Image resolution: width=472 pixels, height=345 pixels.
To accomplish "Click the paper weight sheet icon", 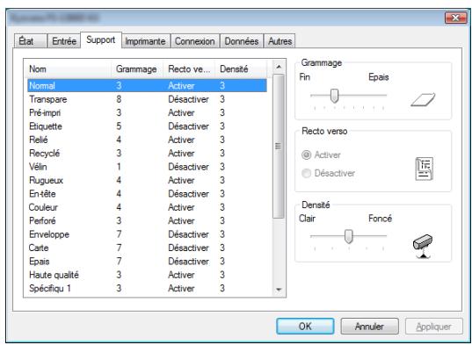I will pos(423,100).
